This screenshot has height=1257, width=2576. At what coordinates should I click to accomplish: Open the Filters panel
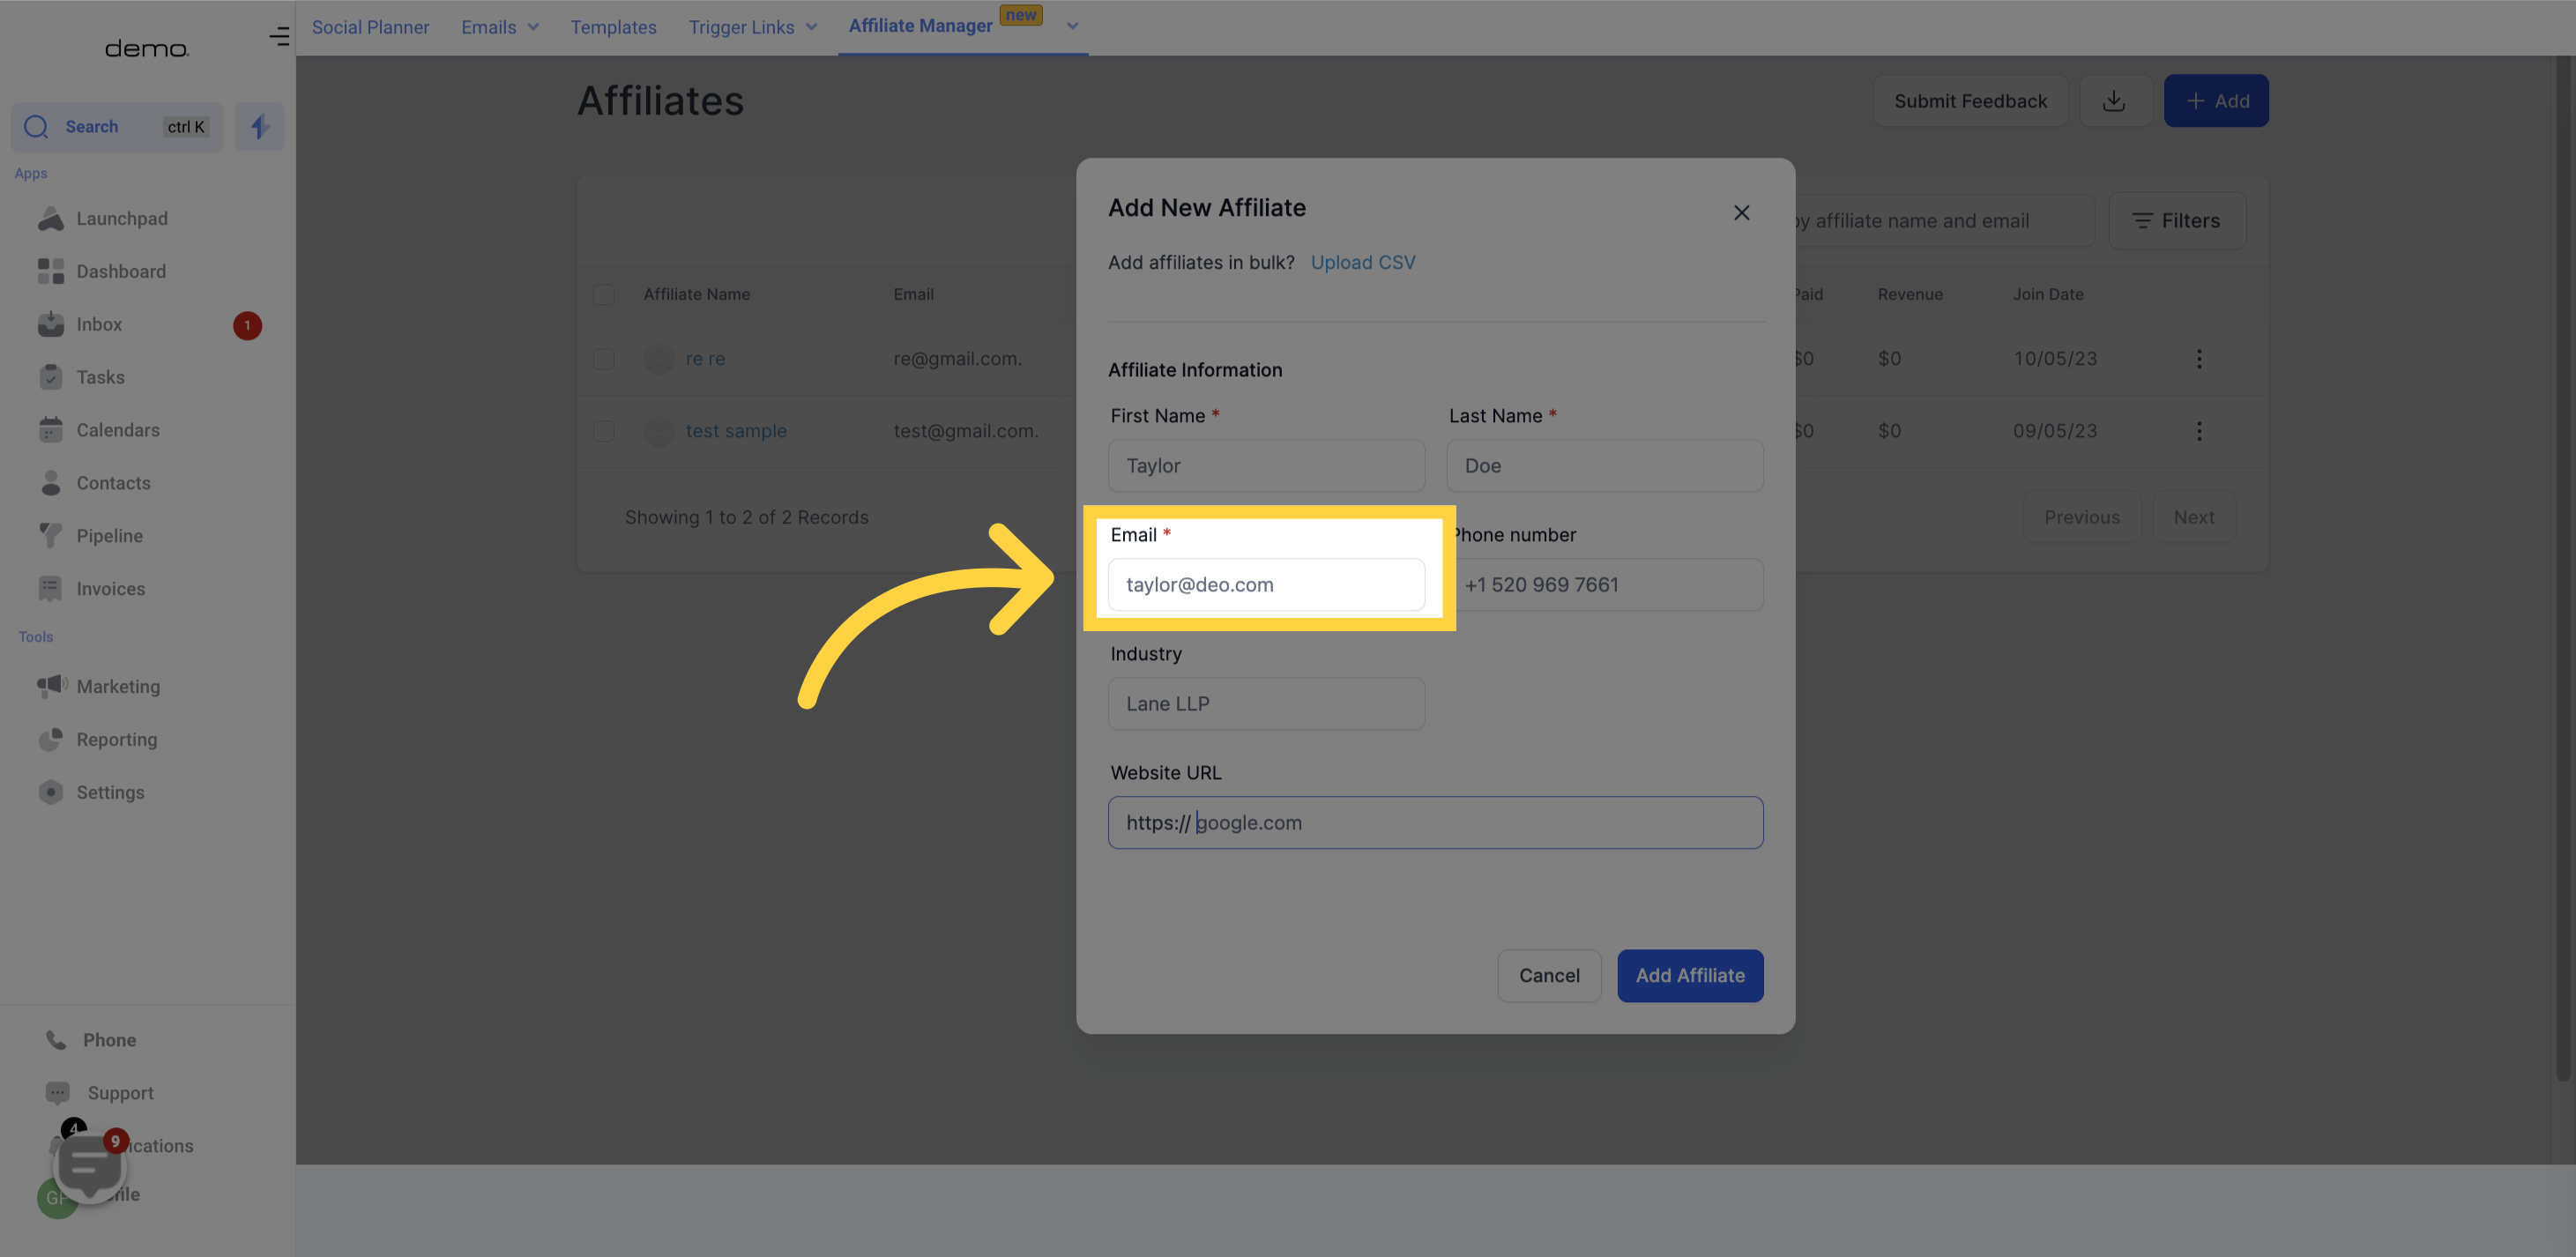(2176, 221)
